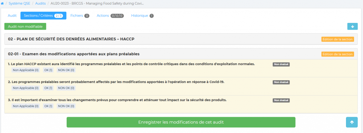The height and width of the screenshot is (133, 363).
Task: Collapse the 02-01 Examen des modifications header
Action: [x=74, y=54]
